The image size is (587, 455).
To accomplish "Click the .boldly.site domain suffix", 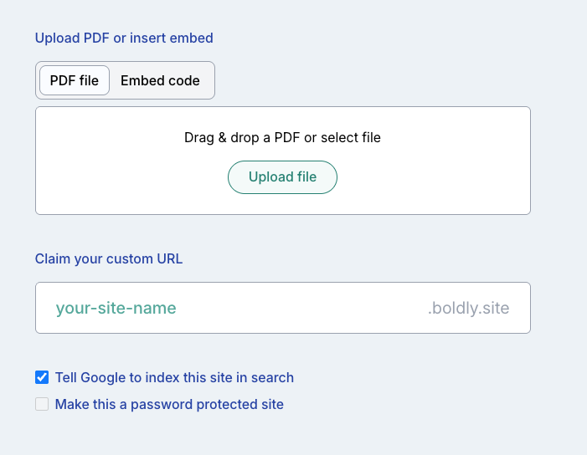I will [468, 308].
